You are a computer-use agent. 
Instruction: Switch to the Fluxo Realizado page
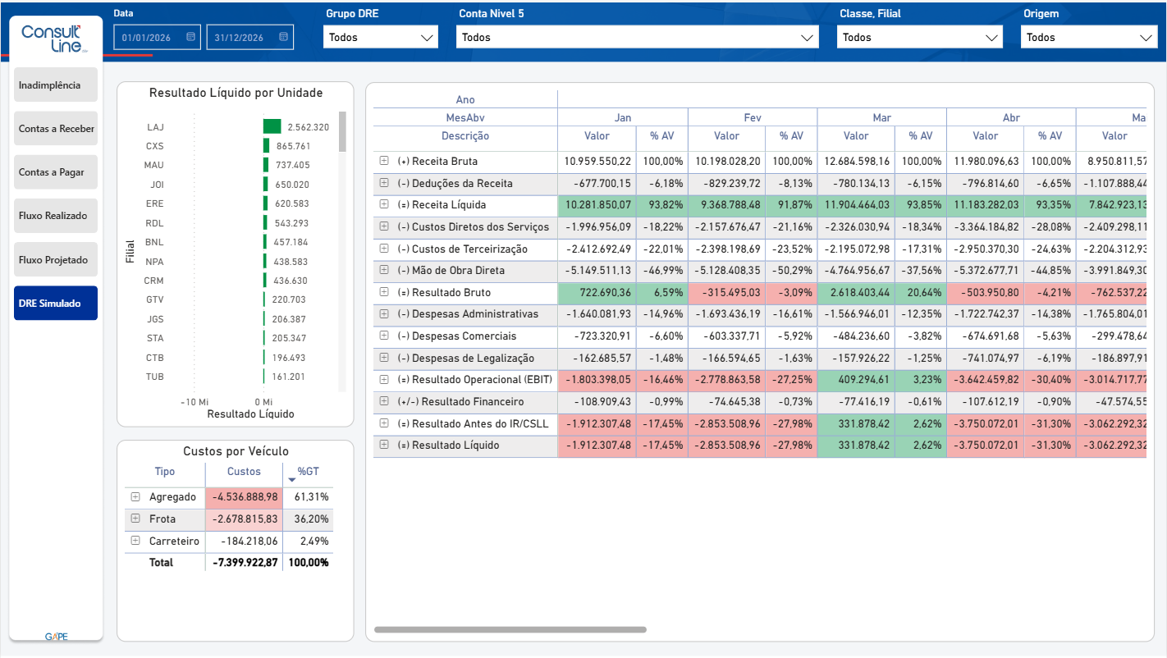(x=56, y=216)
